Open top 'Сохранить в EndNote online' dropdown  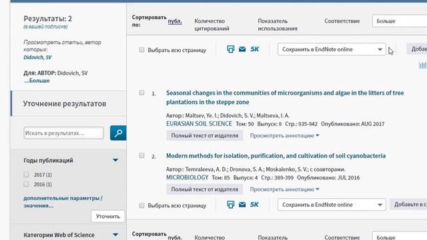tap(332, 49)
